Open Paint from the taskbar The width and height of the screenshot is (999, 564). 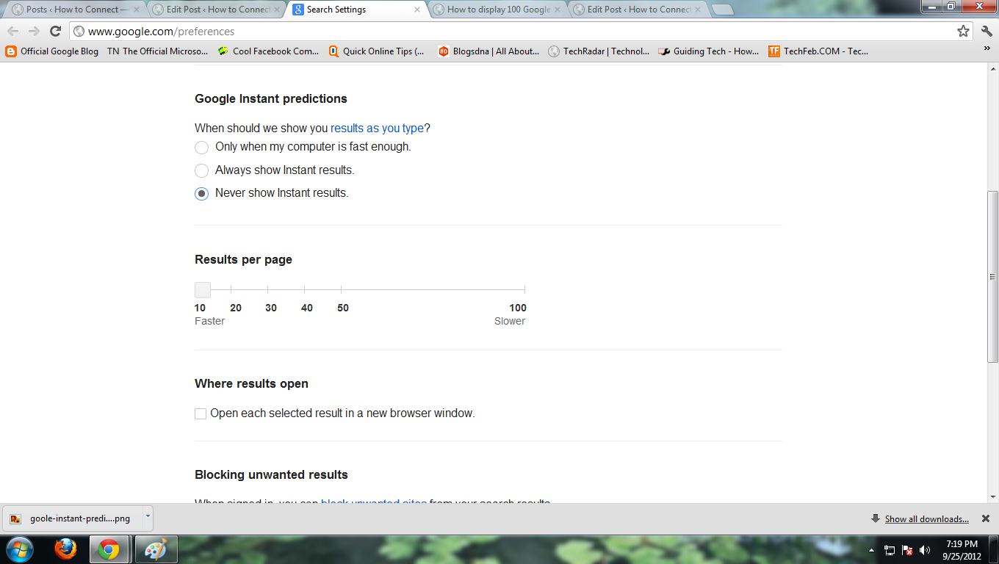click(x=155, y=549)
